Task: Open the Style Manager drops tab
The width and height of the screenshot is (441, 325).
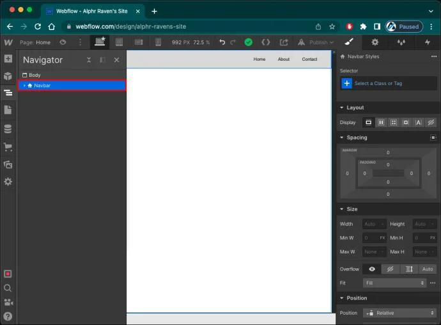Action: (x=401, y=42)
